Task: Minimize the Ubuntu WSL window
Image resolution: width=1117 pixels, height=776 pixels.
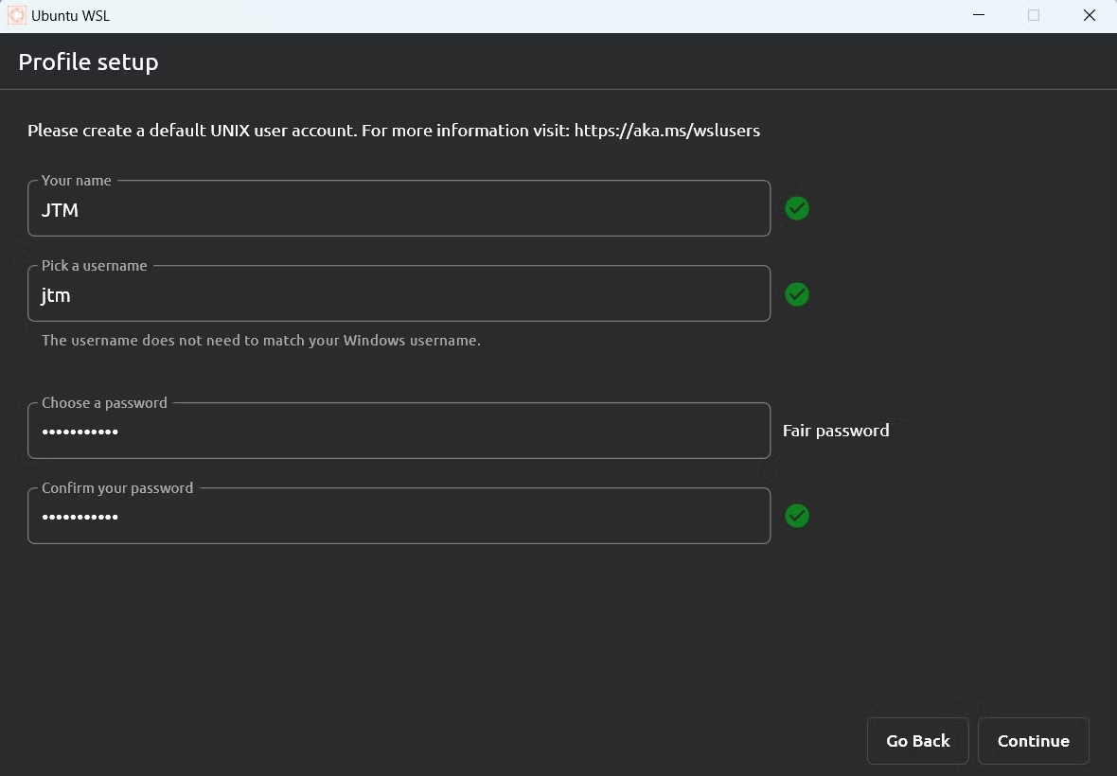Action: pyautogui.click(x=979, y=16)
